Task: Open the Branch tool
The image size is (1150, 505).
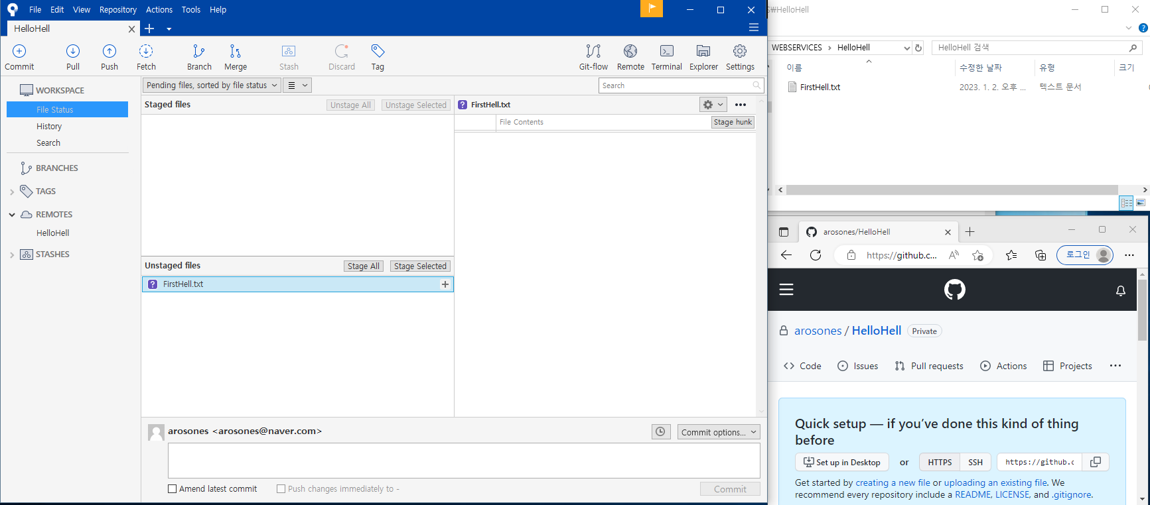Action: [x=199, y=57]
